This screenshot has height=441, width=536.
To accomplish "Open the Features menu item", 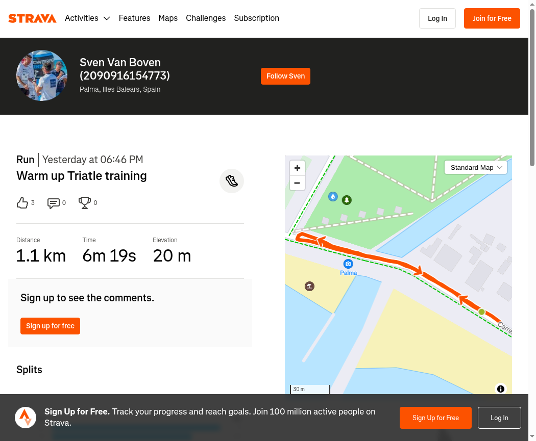I will (134, 18).
